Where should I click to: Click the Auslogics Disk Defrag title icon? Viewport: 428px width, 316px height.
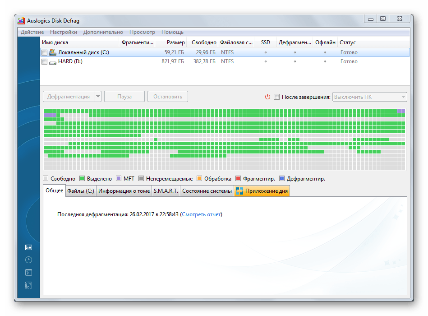pyautogui.click(x=21, y=20)
